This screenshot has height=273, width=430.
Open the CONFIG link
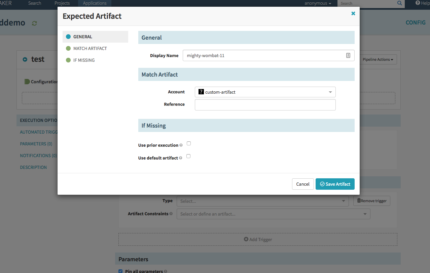[415, 22]
